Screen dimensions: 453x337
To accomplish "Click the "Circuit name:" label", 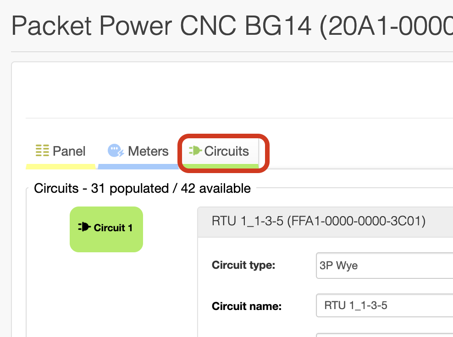I will [246, 306].
